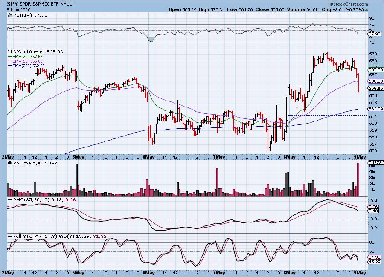Image resolution: width=384 pixels, height=277 pixels.
Task: Click the 567.69 tag on the price axis
Action: 376,70
